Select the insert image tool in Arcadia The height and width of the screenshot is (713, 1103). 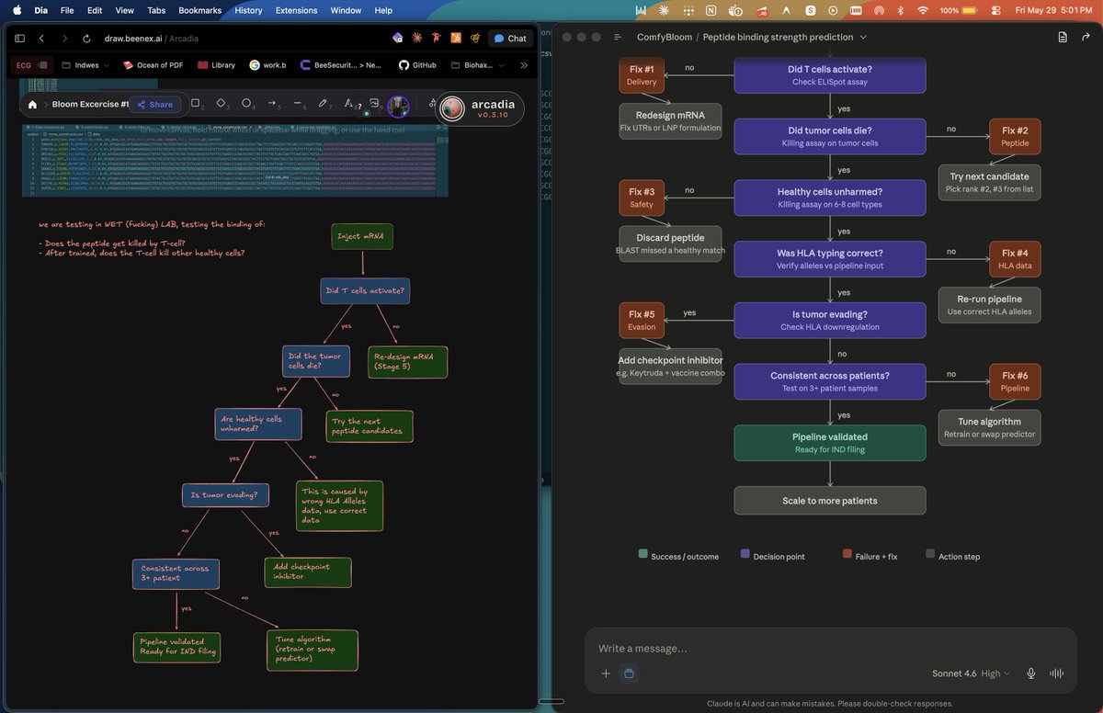[374, 103]
